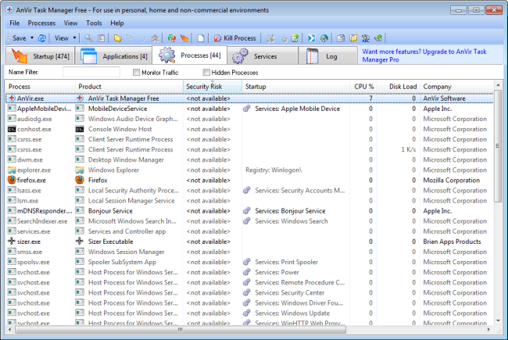
Task: Click the Mozilla Corporation company cell
Action: 451,180
